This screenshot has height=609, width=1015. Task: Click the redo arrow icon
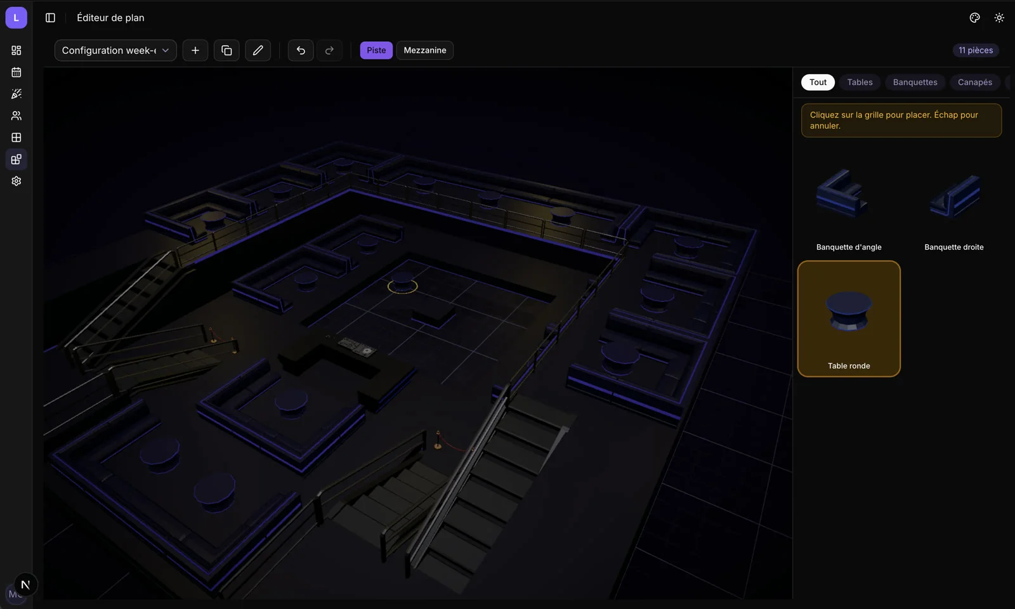329,50
